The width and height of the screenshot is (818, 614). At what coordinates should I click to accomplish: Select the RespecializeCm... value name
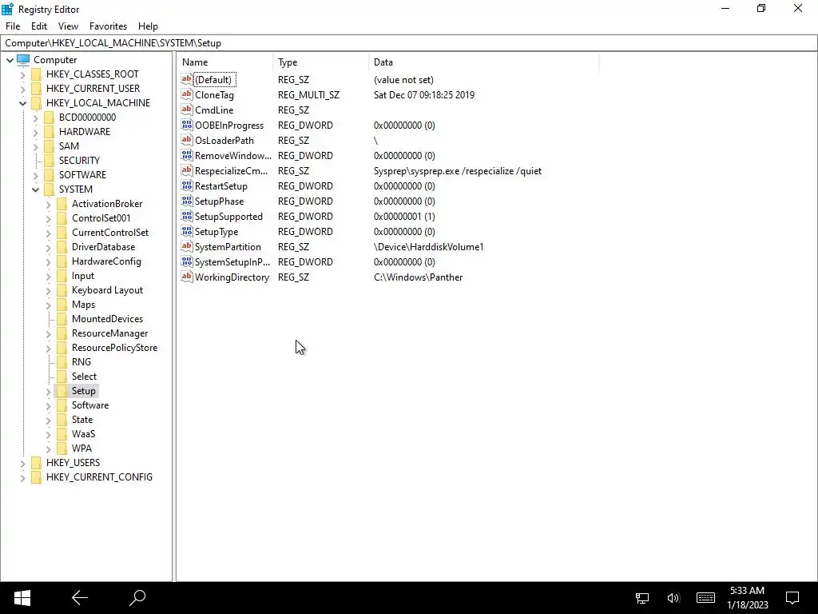(x=231, y=171)
